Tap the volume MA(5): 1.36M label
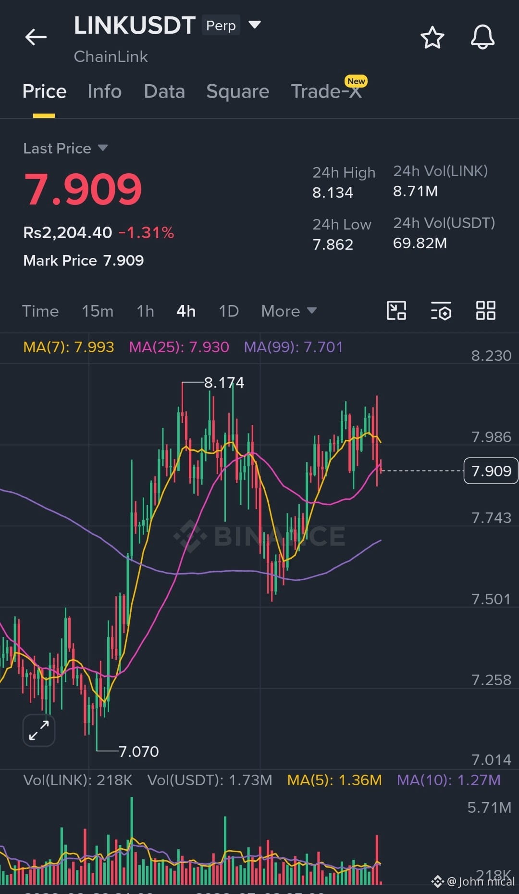The image size is (519, 894). click(334, 780)
